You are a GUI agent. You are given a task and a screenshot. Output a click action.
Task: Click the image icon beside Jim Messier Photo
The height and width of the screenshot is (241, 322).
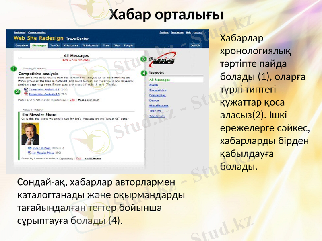point(30,153)
